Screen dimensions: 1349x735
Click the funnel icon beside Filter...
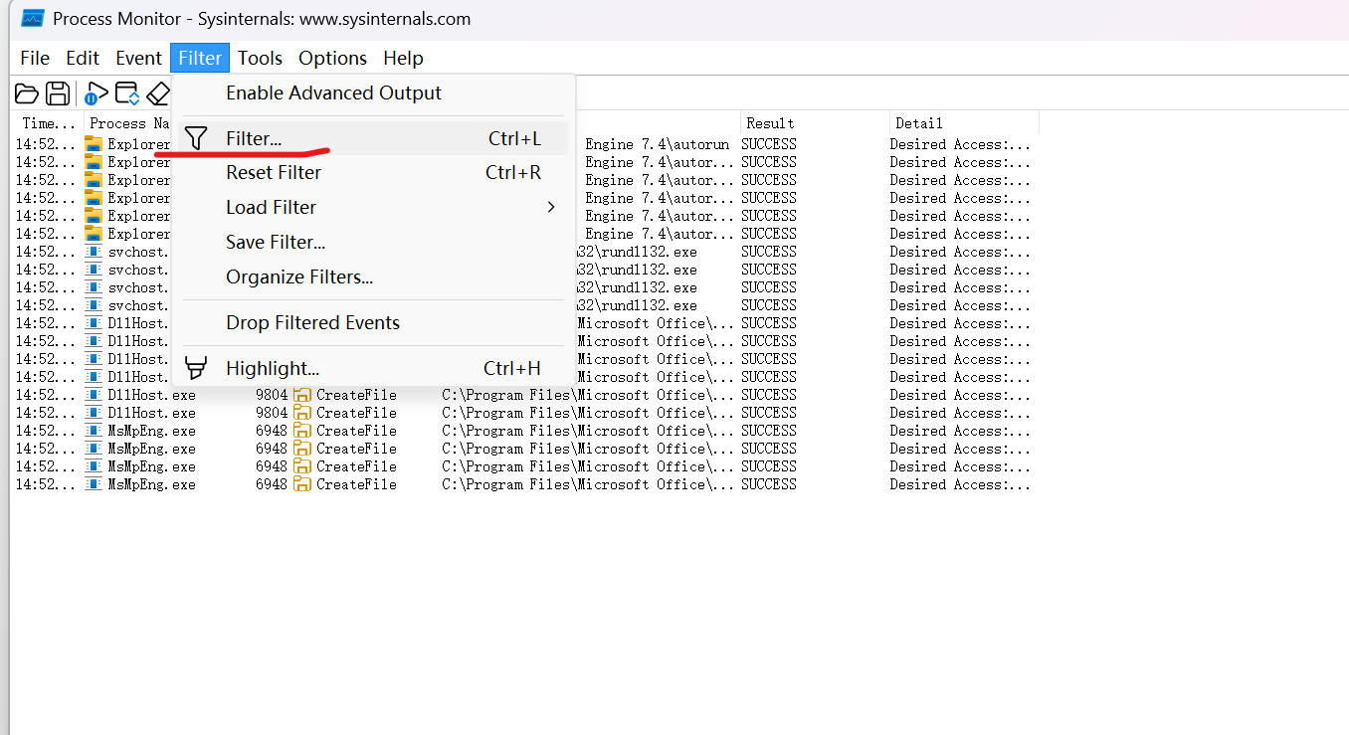[x=197, y=138]
